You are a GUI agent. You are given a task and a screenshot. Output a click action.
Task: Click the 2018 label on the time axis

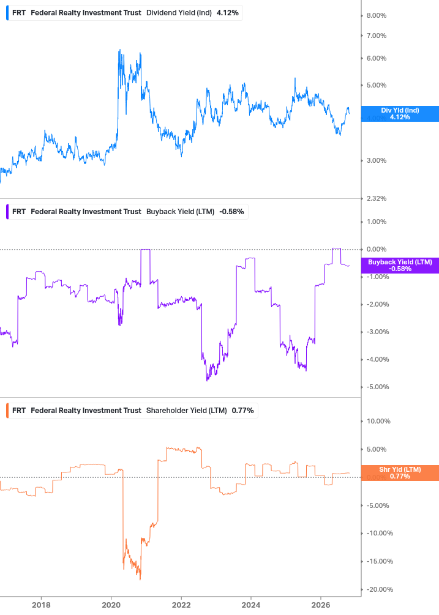41,605
